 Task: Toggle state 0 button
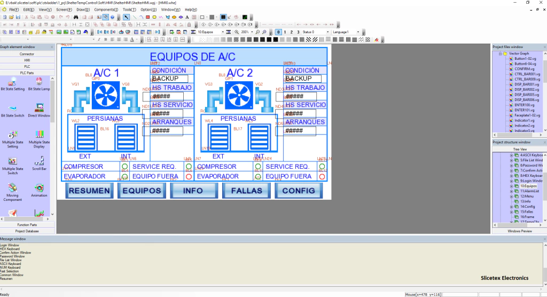[278, 32]
